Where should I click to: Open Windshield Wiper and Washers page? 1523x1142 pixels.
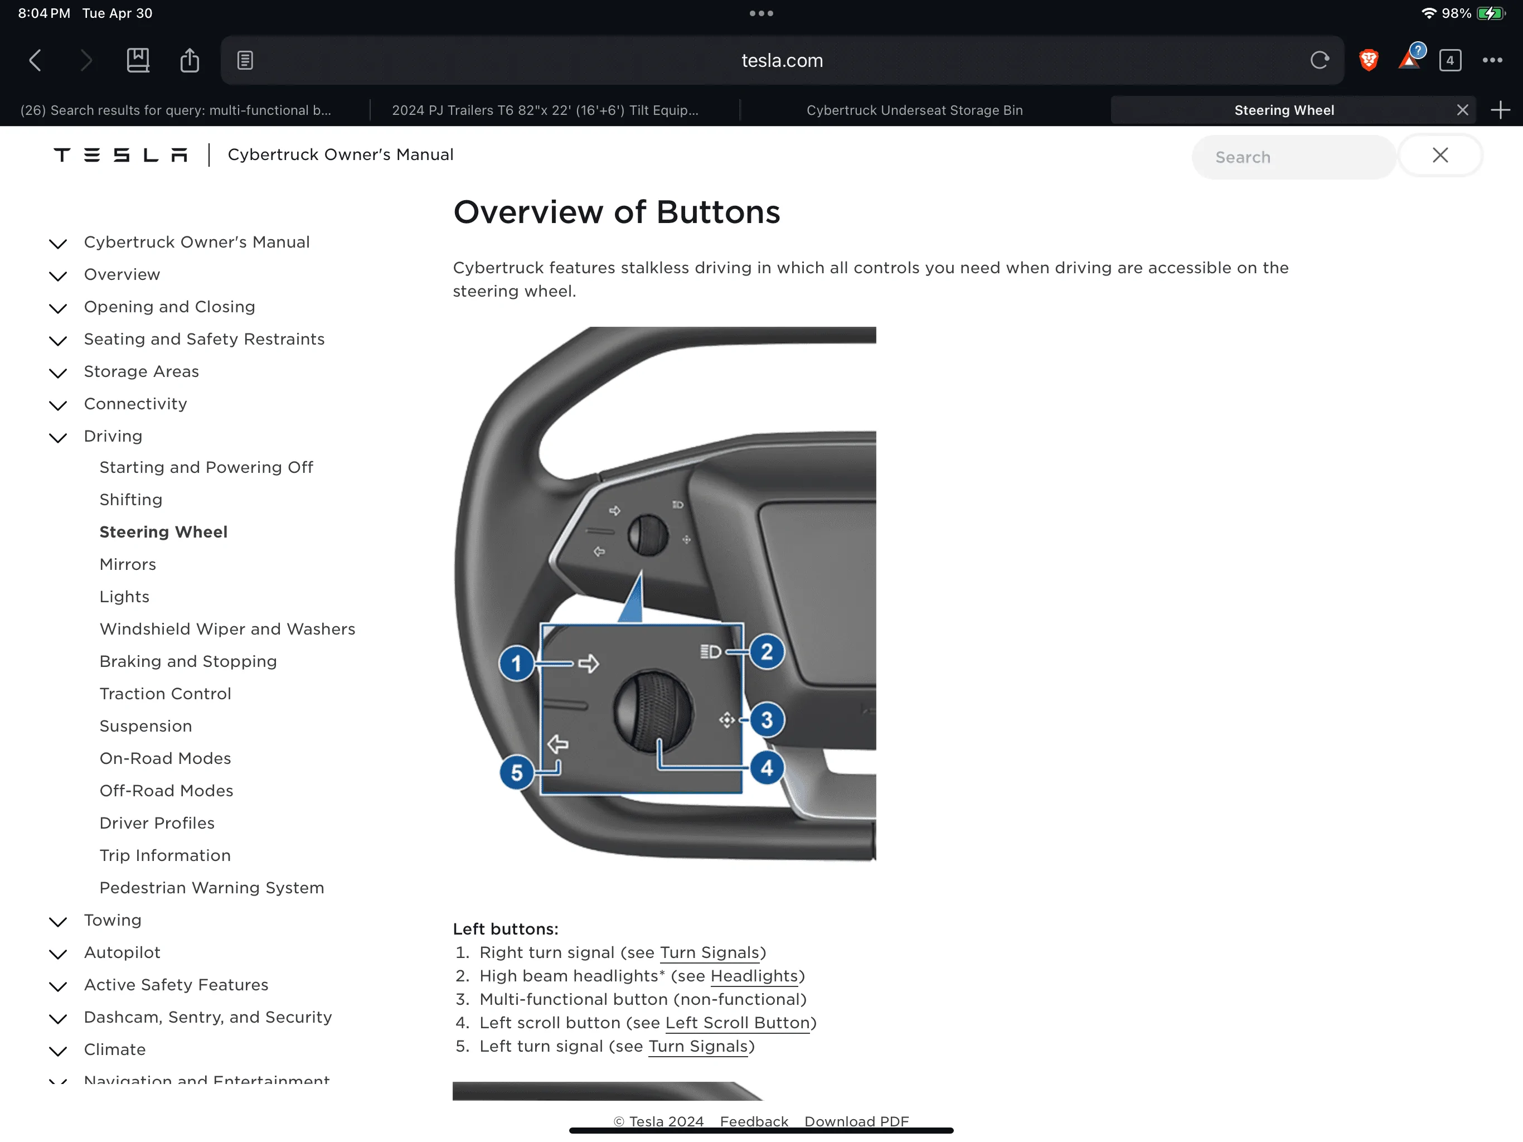(227, 629)
